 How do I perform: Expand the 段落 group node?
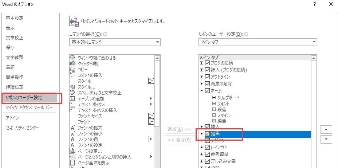pyautogui.click(x=214, y=109)
